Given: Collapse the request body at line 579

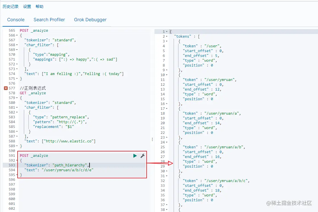Looking at the screenshot, I should 17,98.
